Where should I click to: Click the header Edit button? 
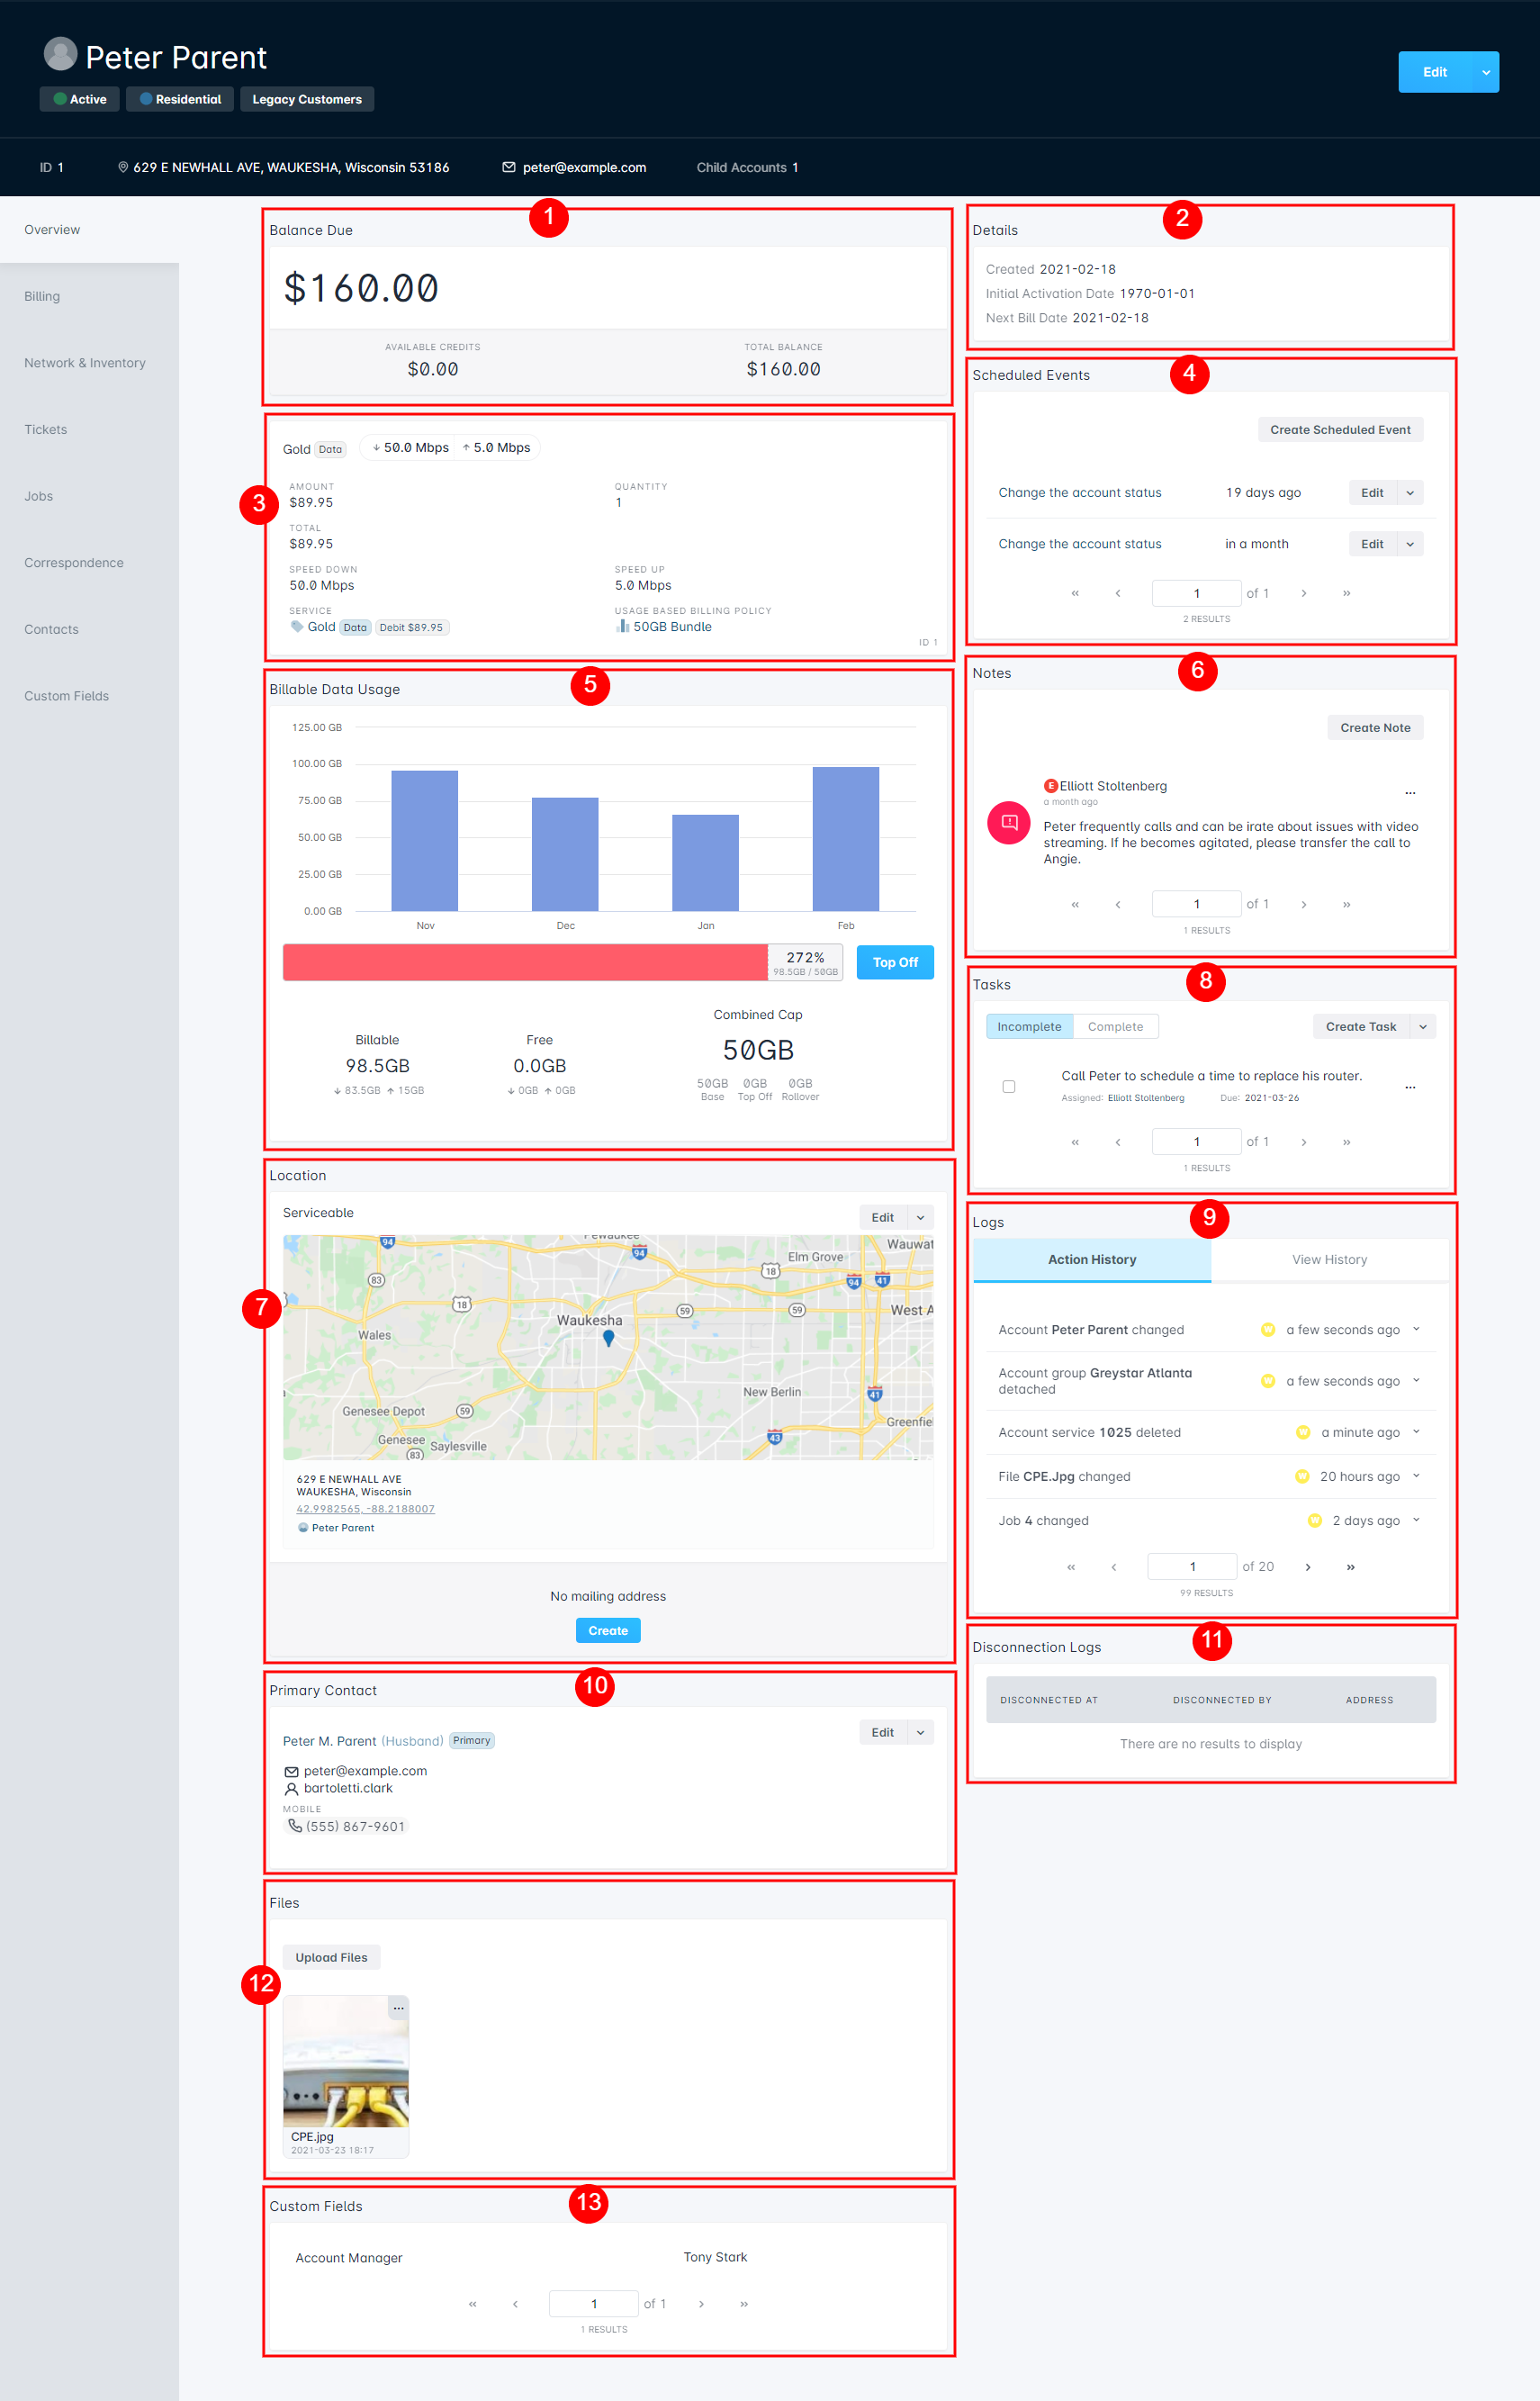coord(1435,72)
